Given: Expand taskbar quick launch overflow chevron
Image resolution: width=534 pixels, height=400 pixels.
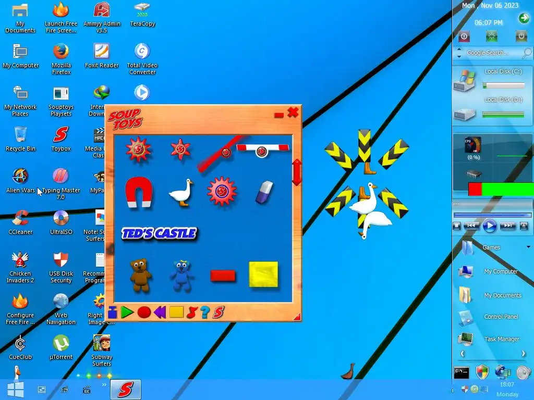Looking at the screenshot, I should pyautogui.click(x=104, y=384).
